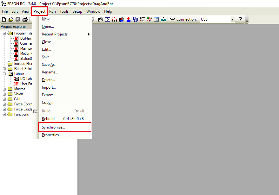
Task: Click the blue download arrow icon
Action: coord(129,19)
